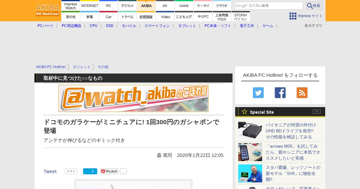Viewport: 360px width, 189px height.
Task: Open the 中古PC tab
Action: 203,16
